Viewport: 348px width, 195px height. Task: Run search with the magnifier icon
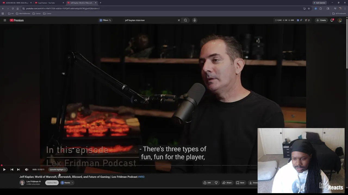(x=185, y=20)
